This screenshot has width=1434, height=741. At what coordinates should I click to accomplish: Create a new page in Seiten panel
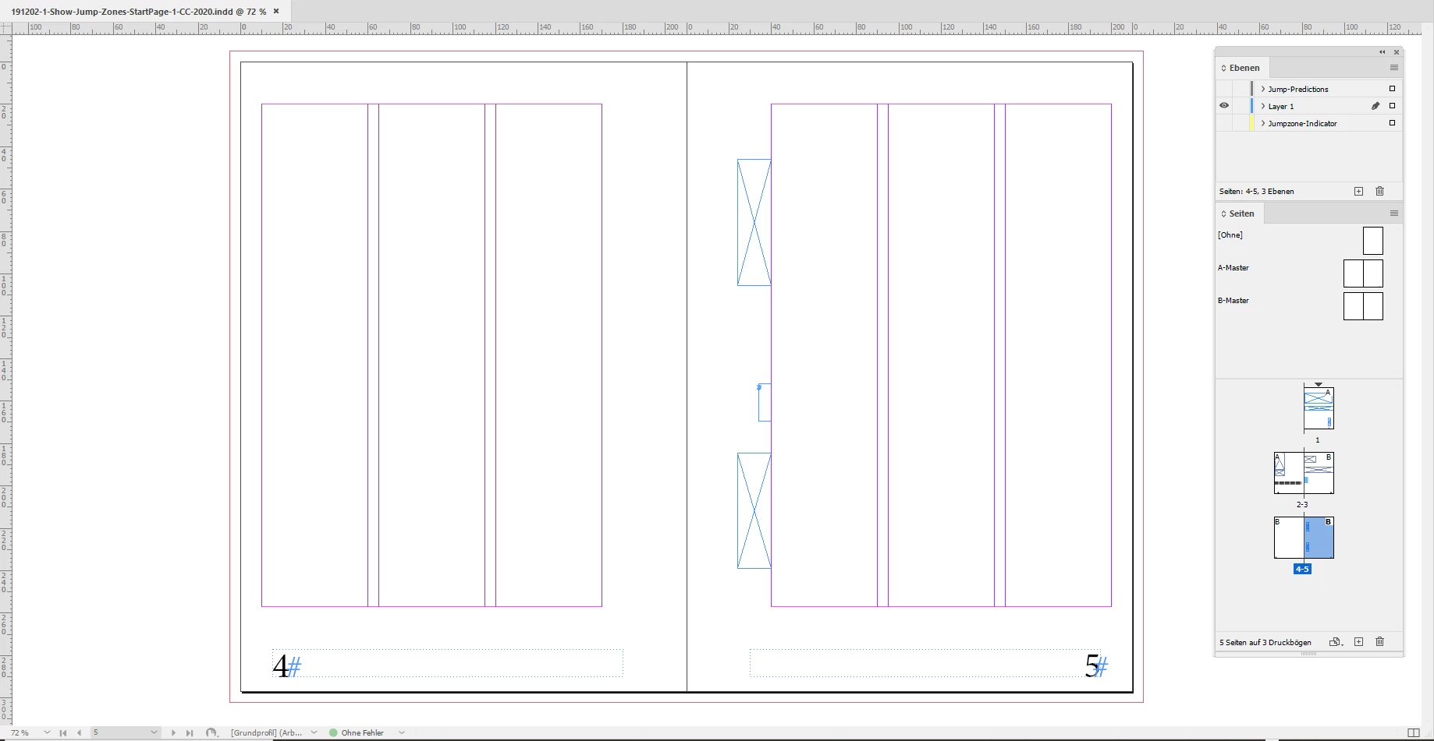click(x=1358, y=642)
